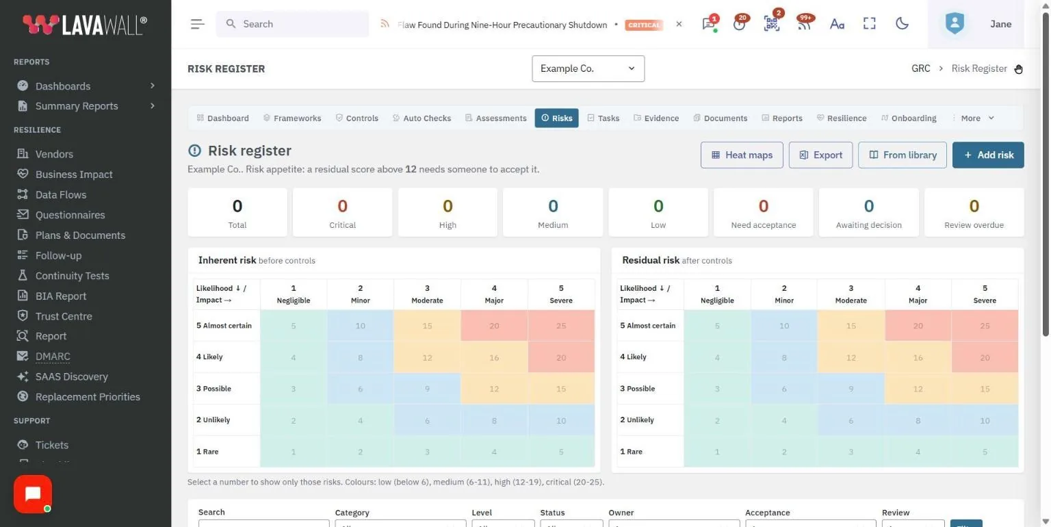Switch to the Evidence tab
Screen dimensions: 1051x527
[656, 118]
